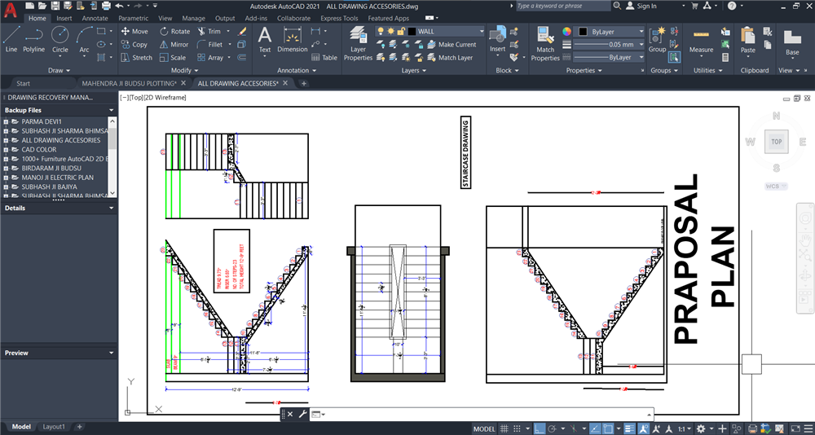Open the 0.05 mm lineweight dropdown
The width and height of the screenshot is (815, 435).
(x=641, y=45)
